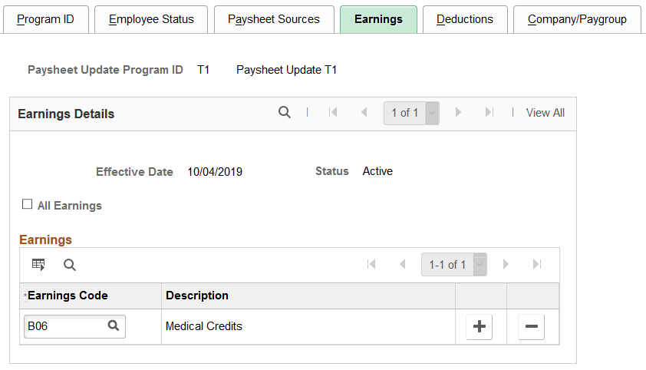Expand the 1-1 of 1 grid dropdown
The height and width of the screenshot is (370, 646).
pyautogui.click(x=480, y=265)
